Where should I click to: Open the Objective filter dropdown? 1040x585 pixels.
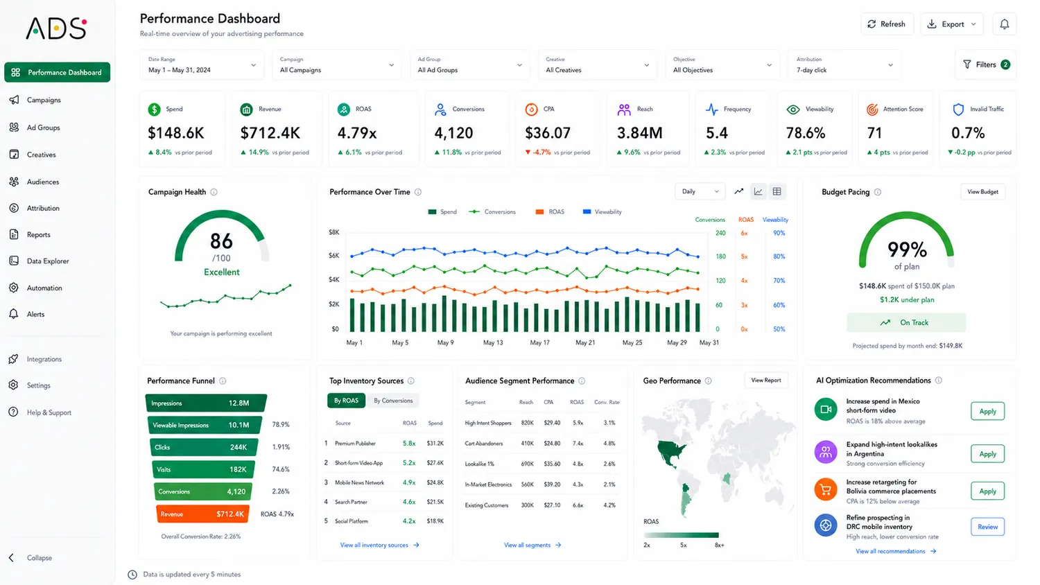(x=722, y=65)
